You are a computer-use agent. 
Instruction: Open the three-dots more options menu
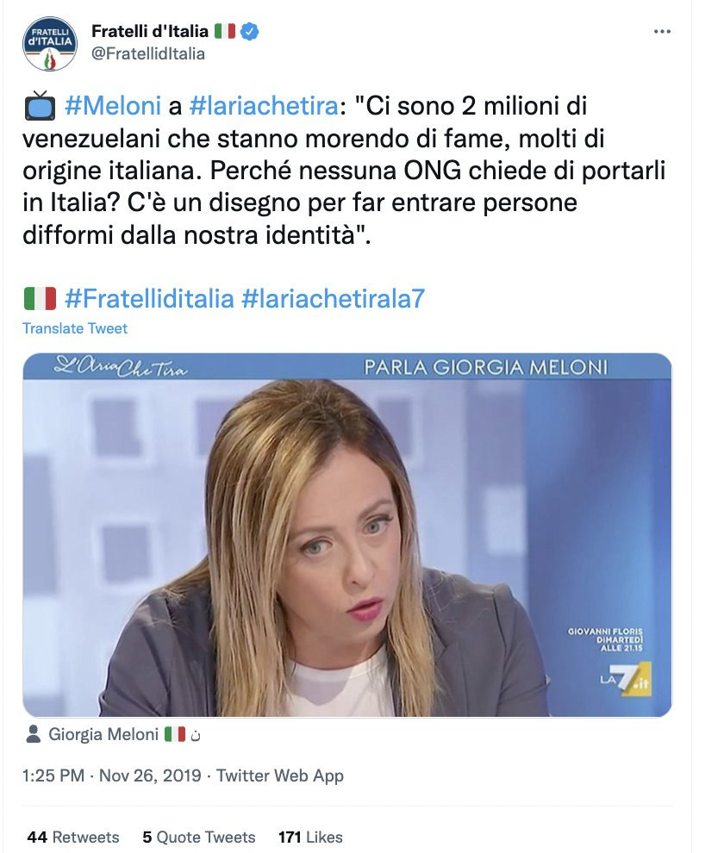[x=661, y=32]
